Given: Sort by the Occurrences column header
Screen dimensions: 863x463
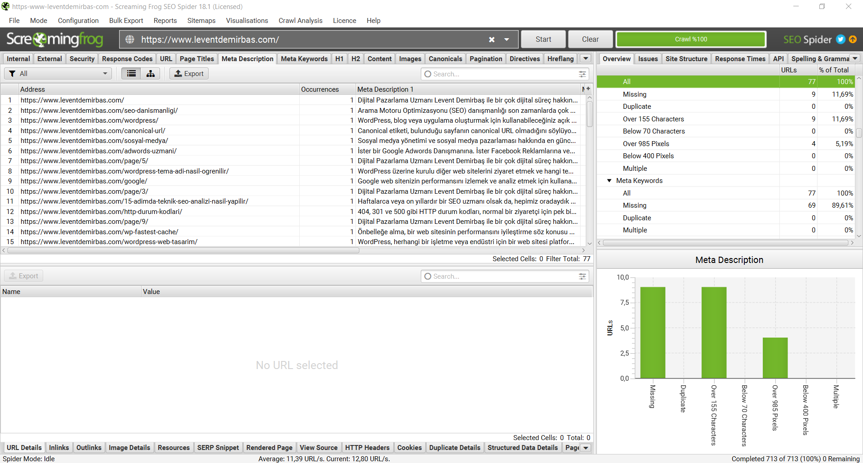Looking at the screenshot, I should (x=327, y=89).
